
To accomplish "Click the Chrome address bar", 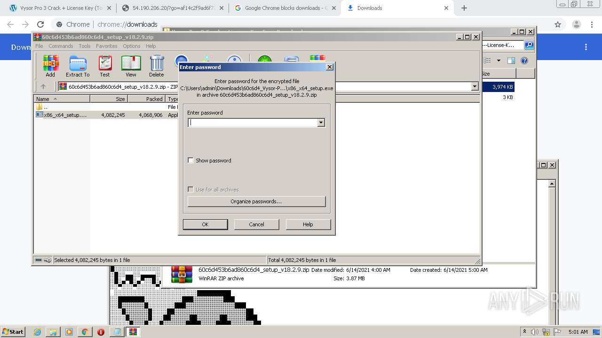I will coord(301,24).
